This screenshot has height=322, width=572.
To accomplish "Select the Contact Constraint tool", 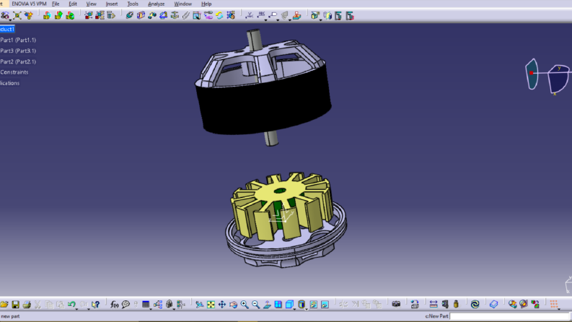I will (141, 15).
